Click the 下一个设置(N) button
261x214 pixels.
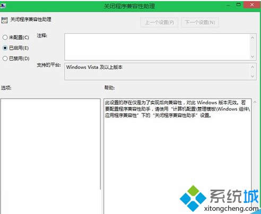(200, 22)
